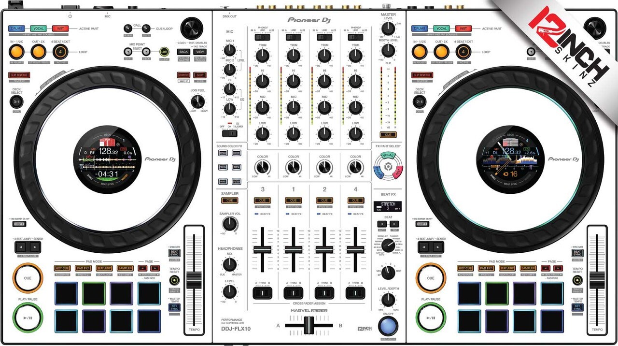The image size is (618, 346).
Task: Click the left deck BACK button
Action: click(x=183, y=52)
